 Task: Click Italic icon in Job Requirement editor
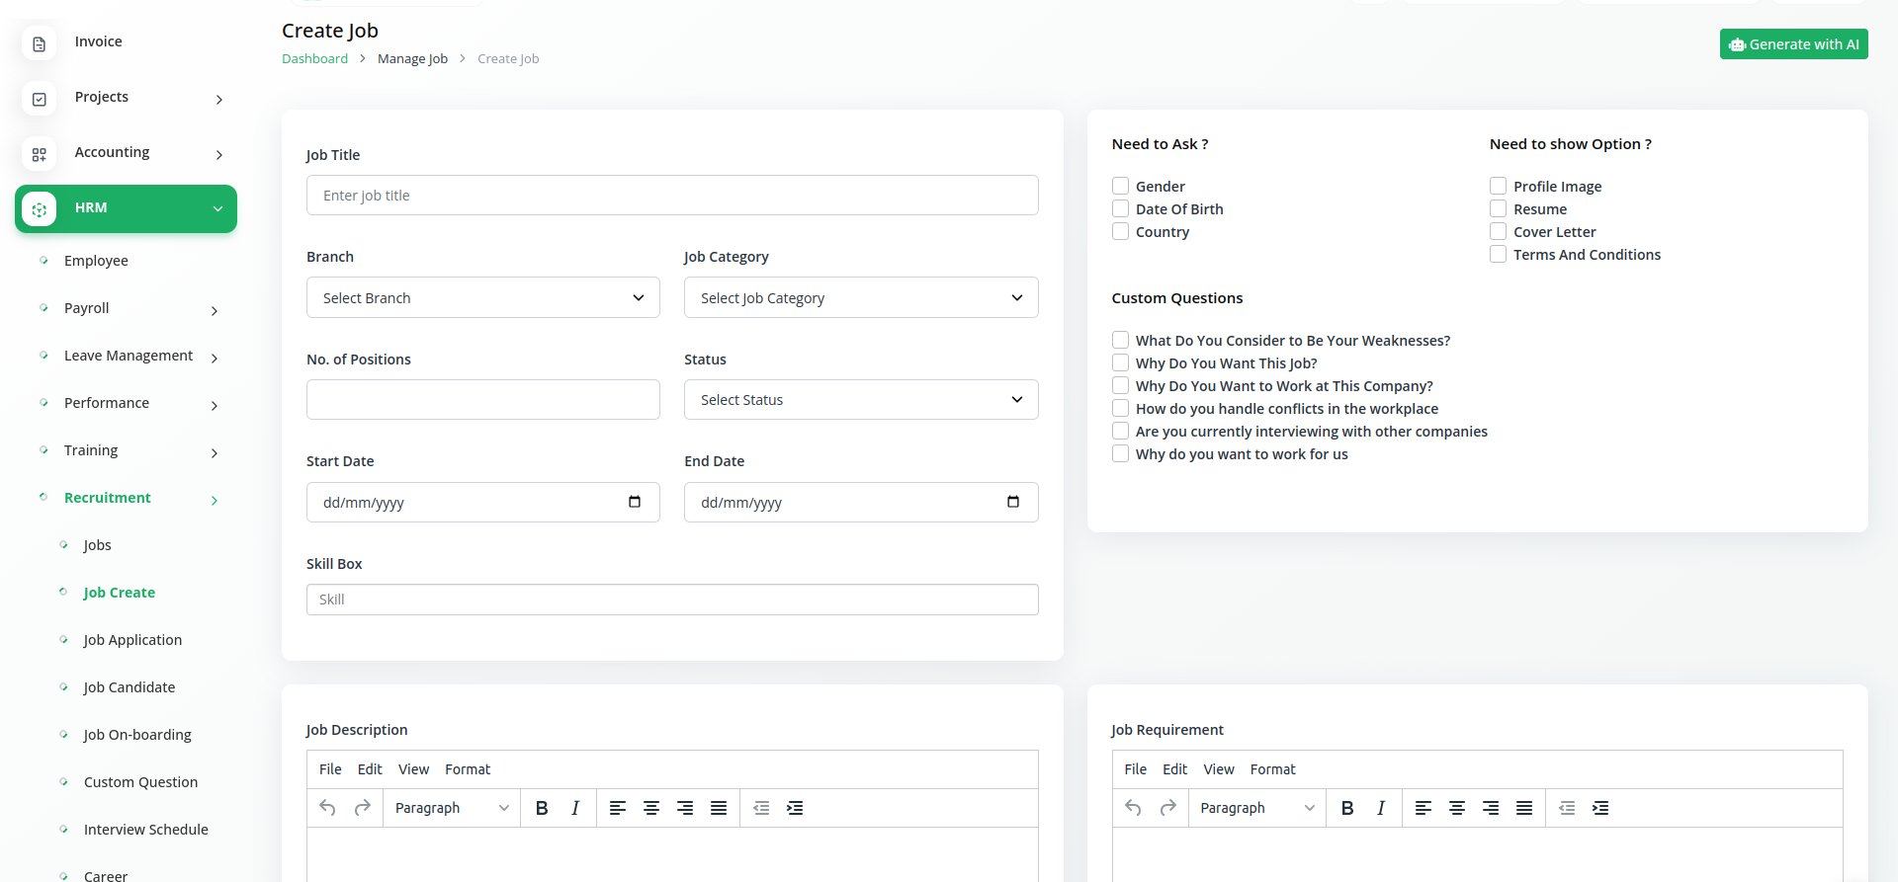tap(1381, 808)
